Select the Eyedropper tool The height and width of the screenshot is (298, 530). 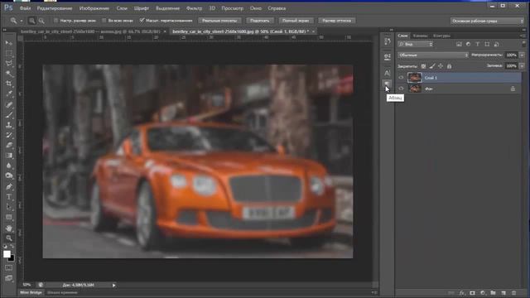tap(9, 94)
